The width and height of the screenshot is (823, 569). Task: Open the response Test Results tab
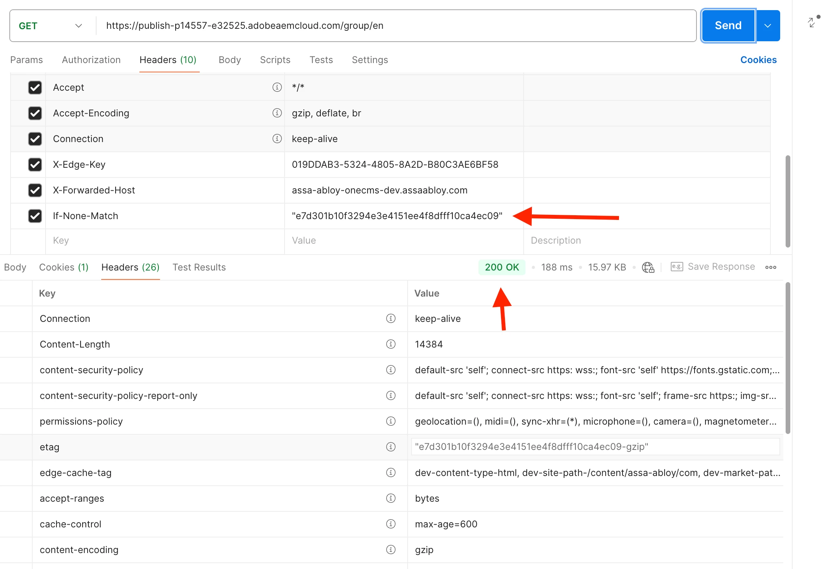coord(199,267)
